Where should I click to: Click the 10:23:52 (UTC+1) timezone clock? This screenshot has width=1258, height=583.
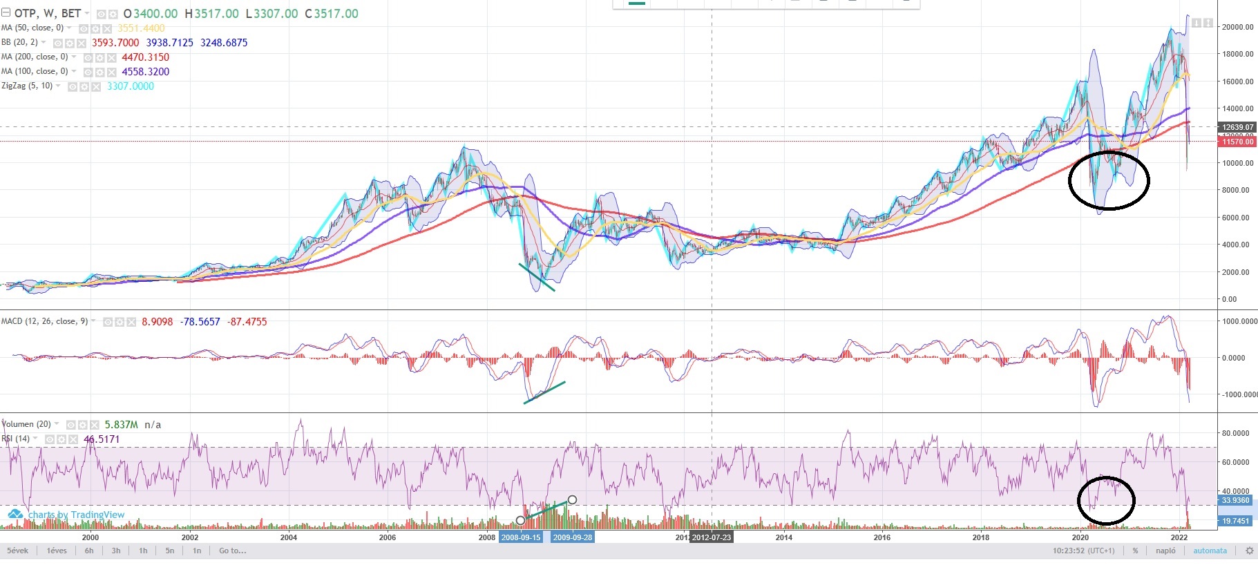pos(1083,551)
